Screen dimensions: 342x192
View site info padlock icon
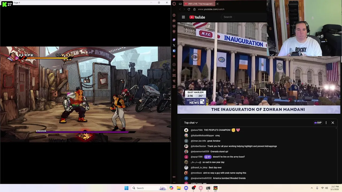194,9
